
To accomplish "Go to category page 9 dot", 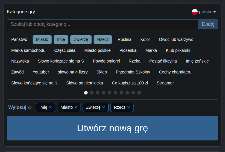I will pos(133,93).
